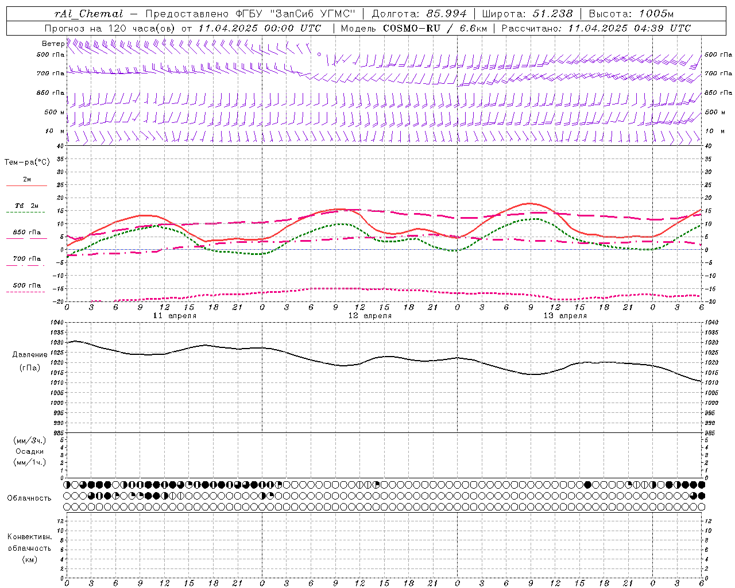Click the Рассчитано: 11.04.2025 04:39 UTC timestamp
This screenshot has height=588, width=735.
point(596,28)
